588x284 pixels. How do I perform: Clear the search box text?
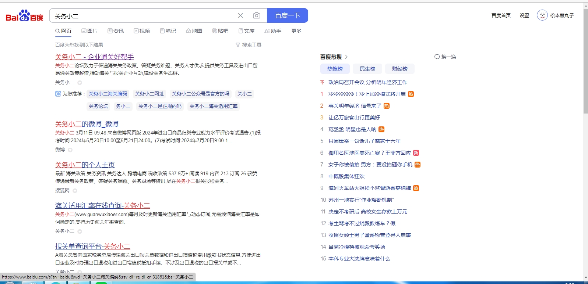[240, 15]
